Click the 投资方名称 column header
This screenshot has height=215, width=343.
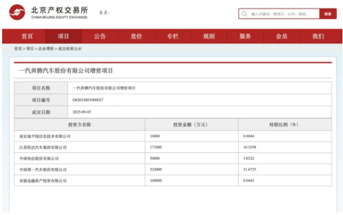pos(79,124)
